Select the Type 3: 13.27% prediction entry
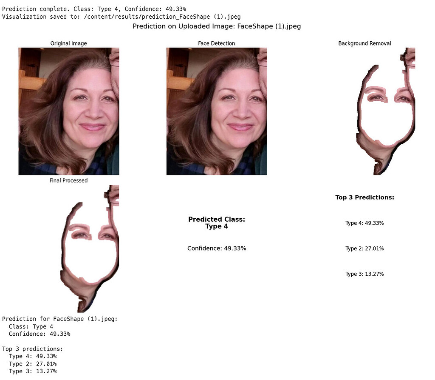Image resolution: width=435 pixels, height=380 pixels. pyautogui.click(x=364, y=274)
